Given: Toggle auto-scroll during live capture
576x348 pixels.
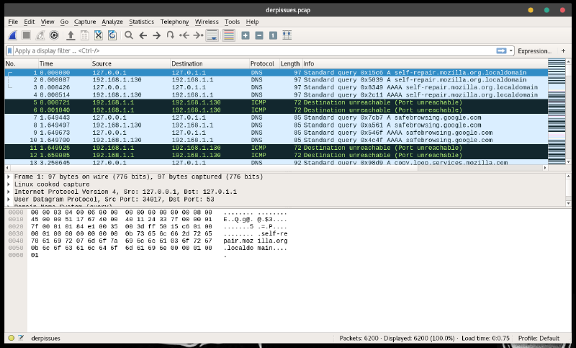Looking at the screenshot, I should pos(212,35).
